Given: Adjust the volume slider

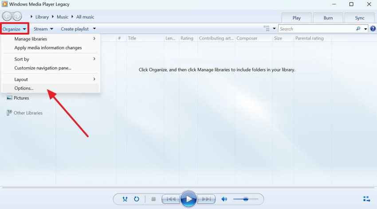Looking at the screenshot, I should point(245,199).
